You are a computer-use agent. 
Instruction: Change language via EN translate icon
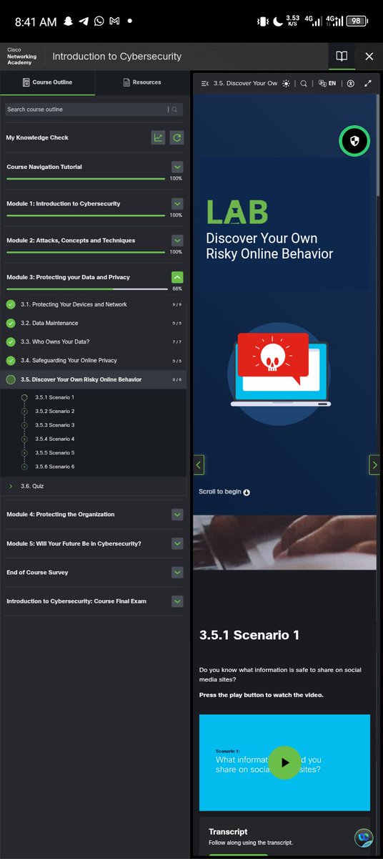327,83
